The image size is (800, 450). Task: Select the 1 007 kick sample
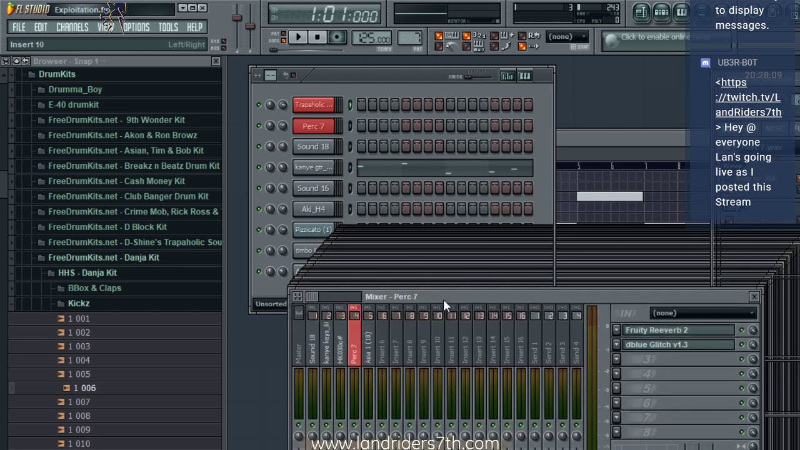coord(79,402)
